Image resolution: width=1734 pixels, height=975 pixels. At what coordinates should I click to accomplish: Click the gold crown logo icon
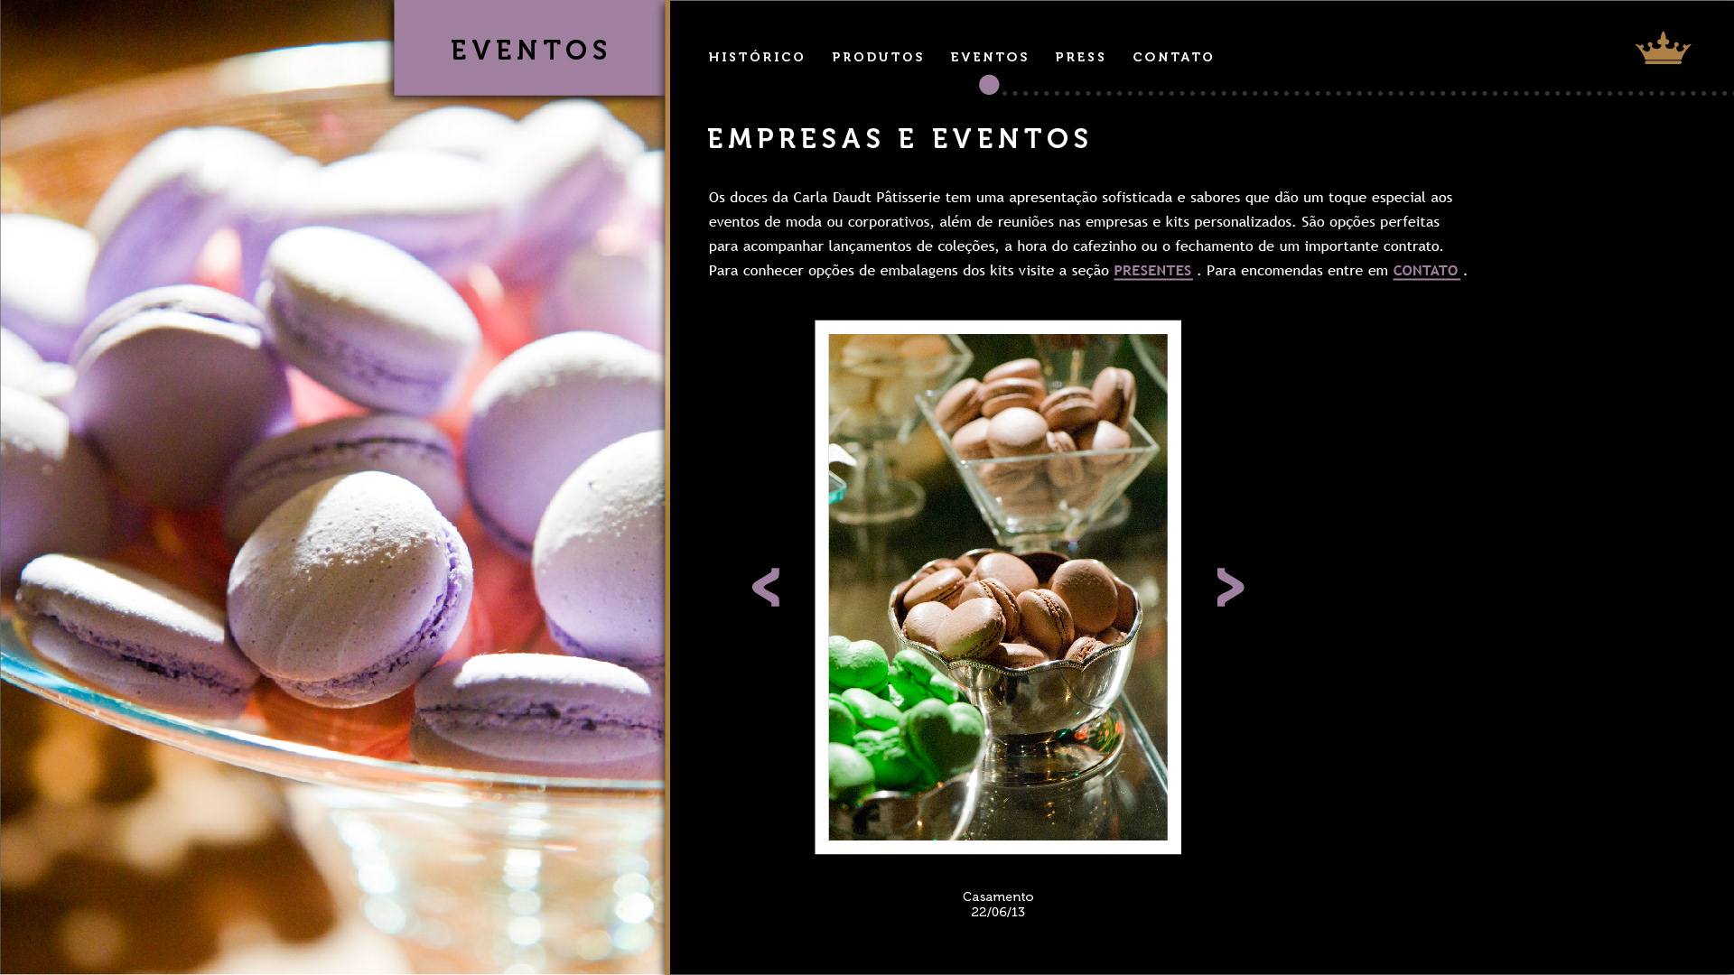[1663, 48]
